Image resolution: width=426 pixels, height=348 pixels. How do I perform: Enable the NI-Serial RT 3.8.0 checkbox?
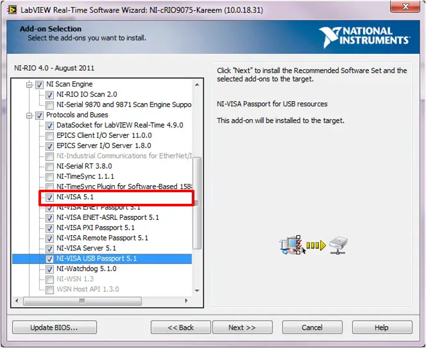[49, 167]
